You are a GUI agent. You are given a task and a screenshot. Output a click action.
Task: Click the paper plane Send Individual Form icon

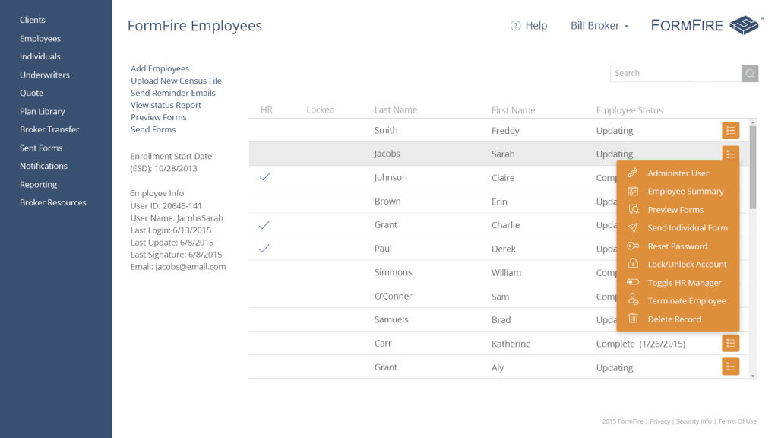click(633, 228)
